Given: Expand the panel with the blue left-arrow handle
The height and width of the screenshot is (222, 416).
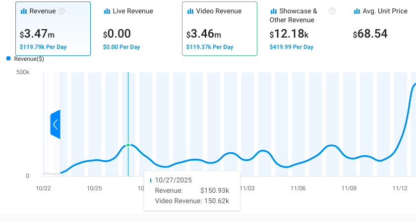Looking at the screenshot, I should (x=55, y=124).
